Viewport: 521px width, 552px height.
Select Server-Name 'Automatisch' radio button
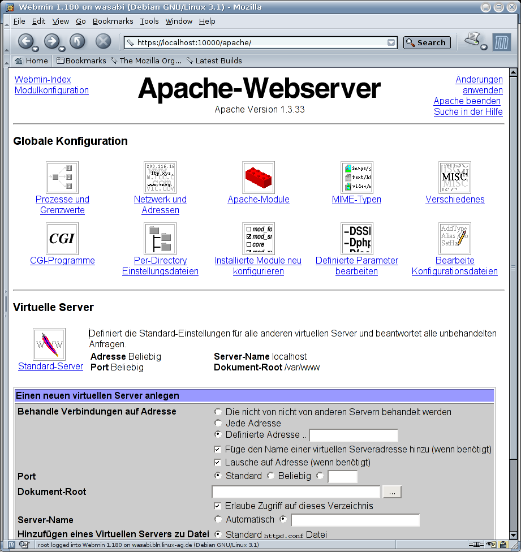coord(218,519)
